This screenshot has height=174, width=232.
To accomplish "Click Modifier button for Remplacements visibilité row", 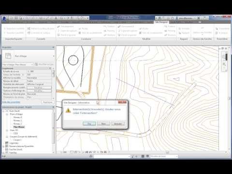I will (39, 87).
